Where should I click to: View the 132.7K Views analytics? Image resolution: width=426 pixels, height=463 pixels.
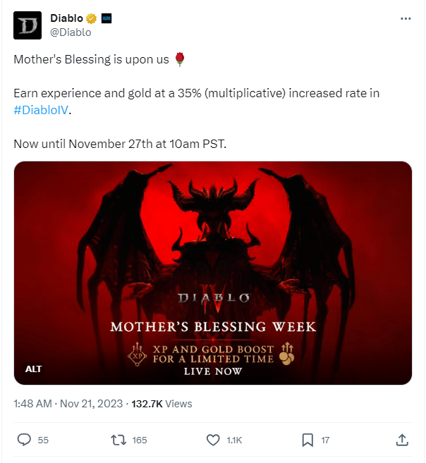(x=162, y=404)
